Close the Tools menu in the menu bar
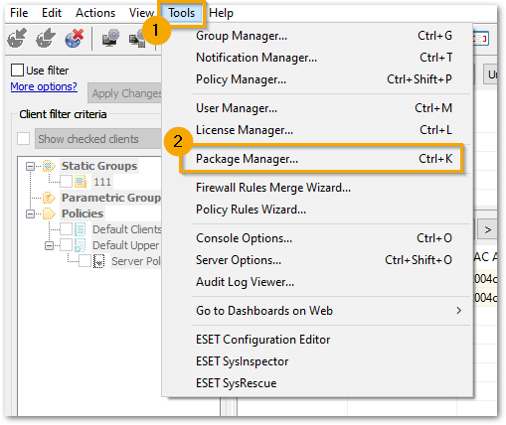 click(182, 13)
